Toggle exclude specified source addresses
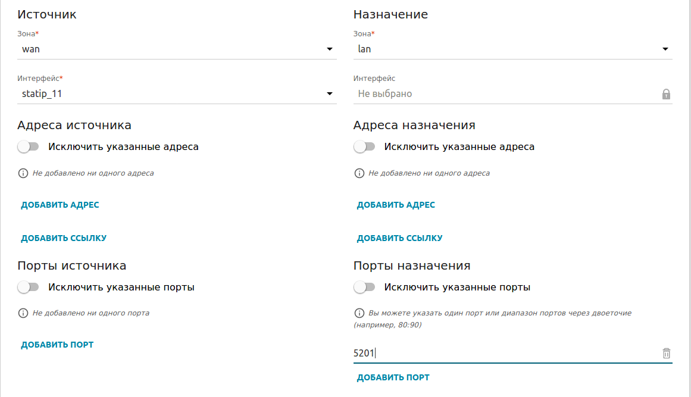Image resolution: width=691 pixels, height=397 pixels. click(28, 146)
